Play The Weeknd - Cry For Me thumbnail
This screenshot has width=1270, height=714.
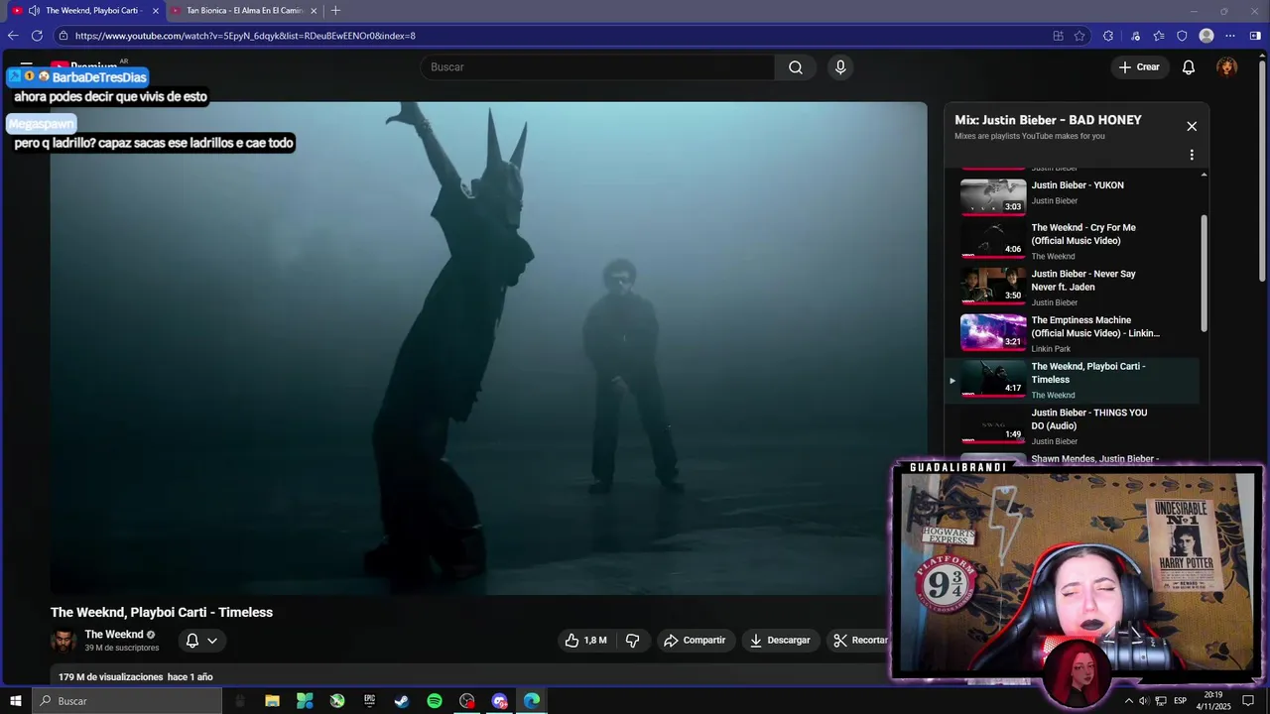click(x=993, y=241)
